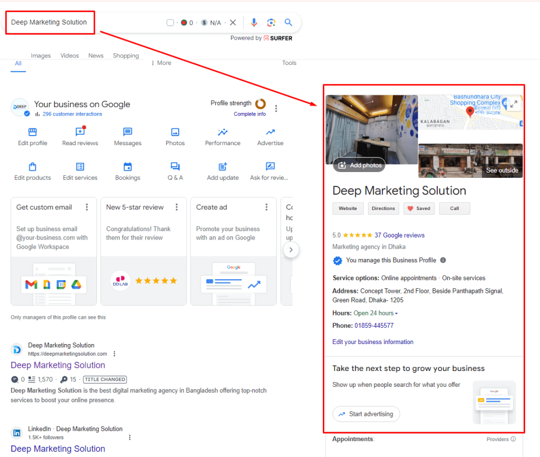Click the voice search microphone icon

pos(254,22)
